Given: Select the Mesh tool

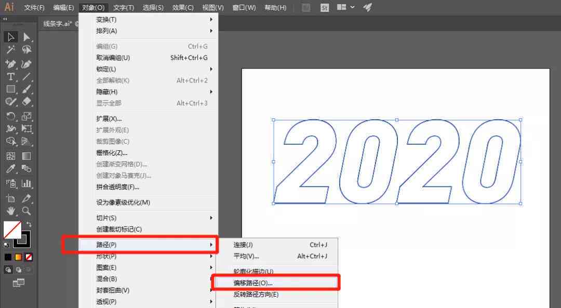Looking at the screenshot, I should point(11,156).
